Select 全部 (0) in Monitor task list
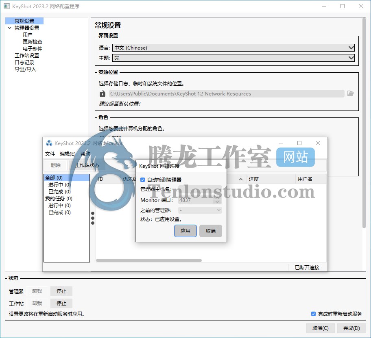The width and height of the screenshot is (371, 338). coord(67,178)
